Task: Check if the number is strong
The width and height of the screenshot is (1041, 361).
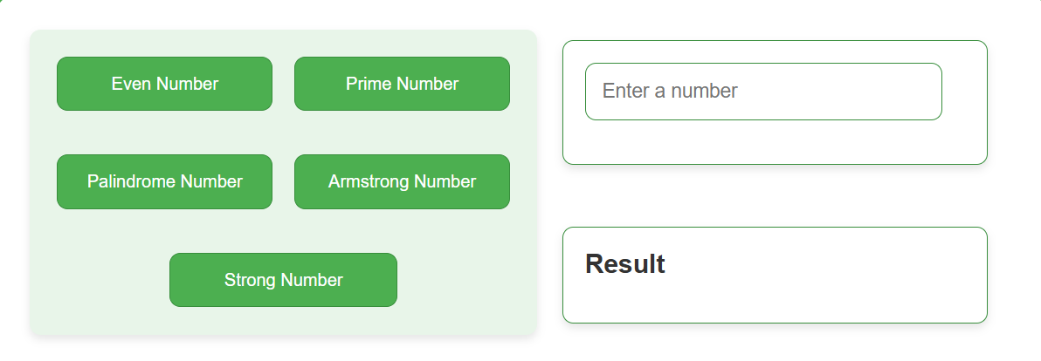Action: pyautogui.click(x=284, y=280)
